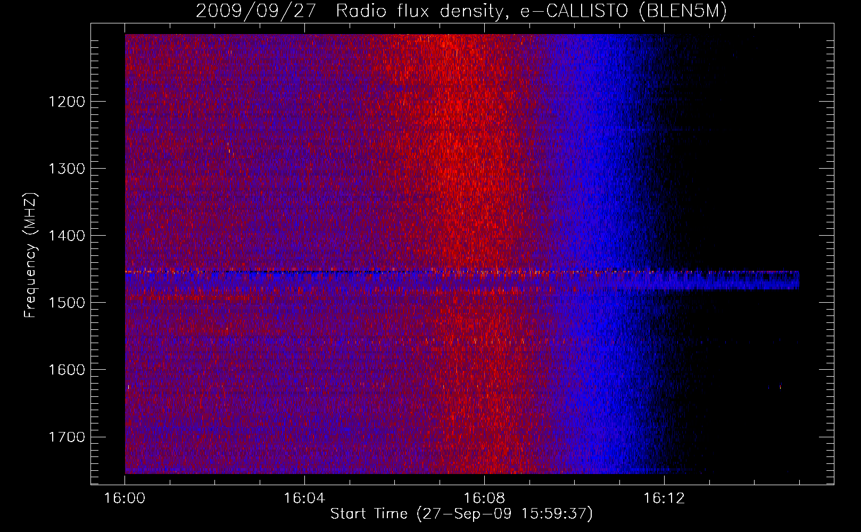Click the plot title 'Radio flux density, e-CALLISTO (BLEN5M)'
The image size is (861, 532).
pos(531,11)
